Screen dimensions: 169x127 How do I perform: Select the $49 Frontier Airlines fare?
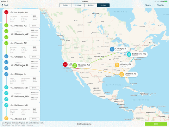click(x=35, y=49)
